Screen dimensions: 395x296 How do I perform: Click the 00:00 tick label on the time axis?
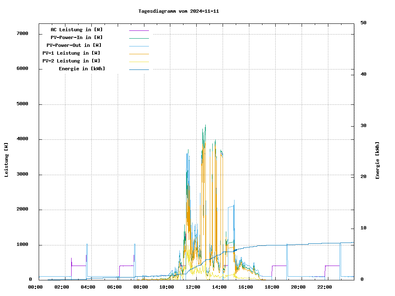point(35,287)
